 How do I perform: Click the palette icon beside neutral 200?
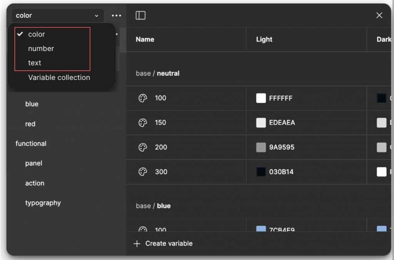[x=143, y=147]
